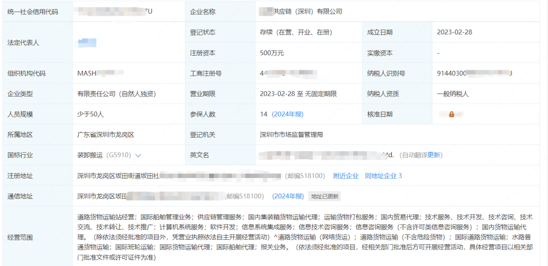Click the 核准日期 label cell
The image size is (548, 266).
[x=397, y=114]
